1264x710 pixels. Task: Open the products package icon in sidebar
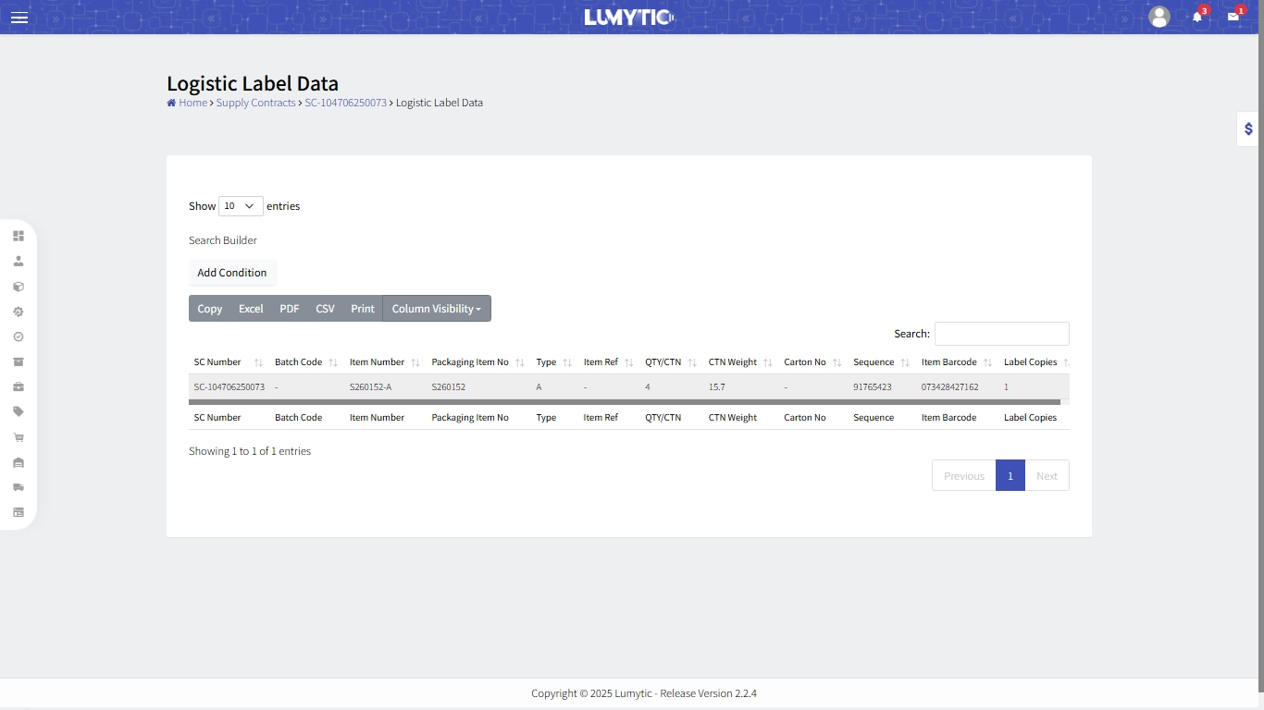pos(19,287)
